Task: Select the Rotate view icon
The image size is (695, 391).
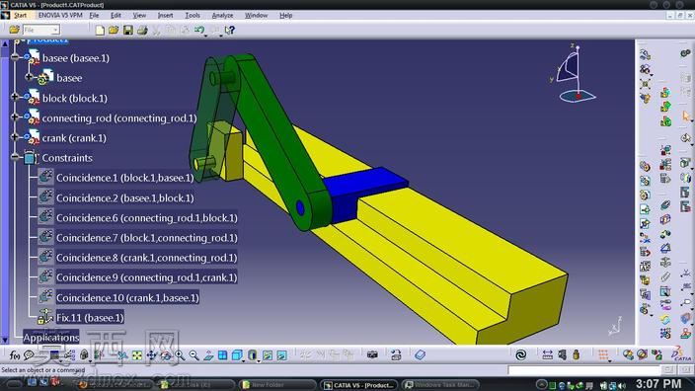Action: [x=166, y=355]
